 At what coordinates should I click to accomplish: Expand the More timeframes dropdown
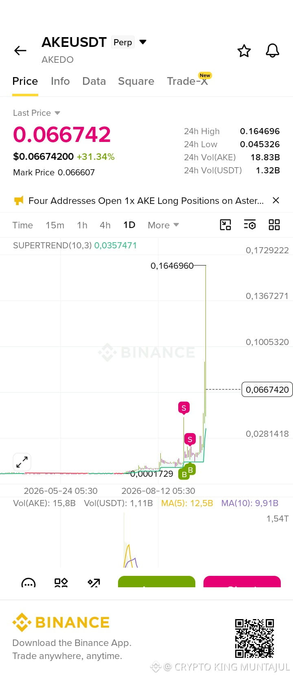tap(164, 225)
